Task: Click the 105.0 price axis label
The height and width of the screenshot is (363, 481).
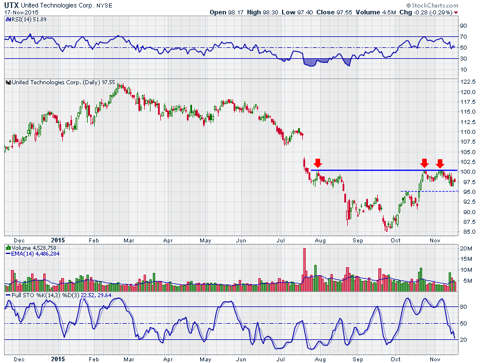Action: (468, 152)
